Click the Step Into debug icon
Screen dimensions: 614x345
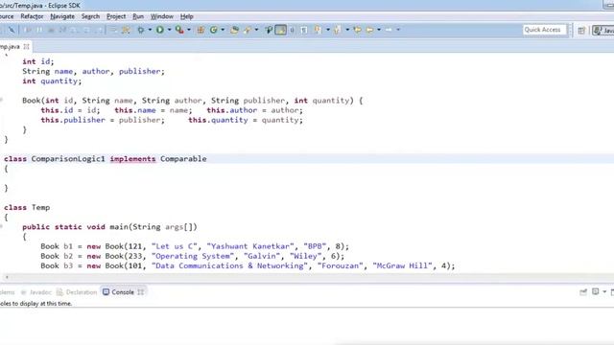tap(75, 30)
